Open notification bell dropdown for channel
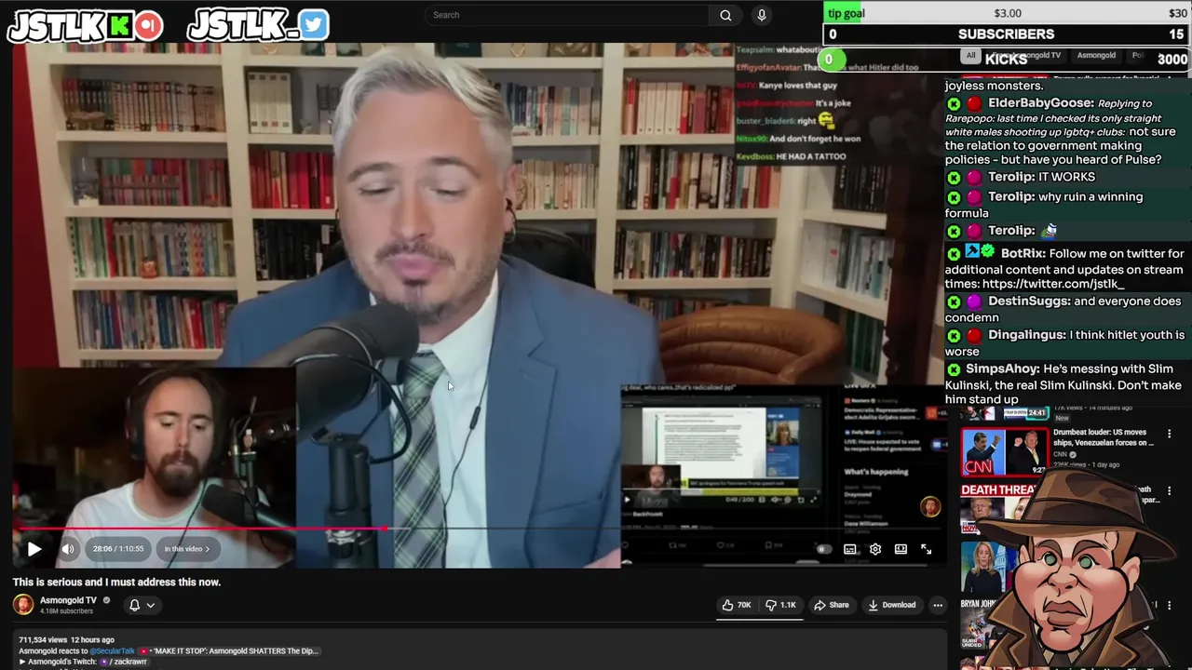1192x670 pixels. 142,605
